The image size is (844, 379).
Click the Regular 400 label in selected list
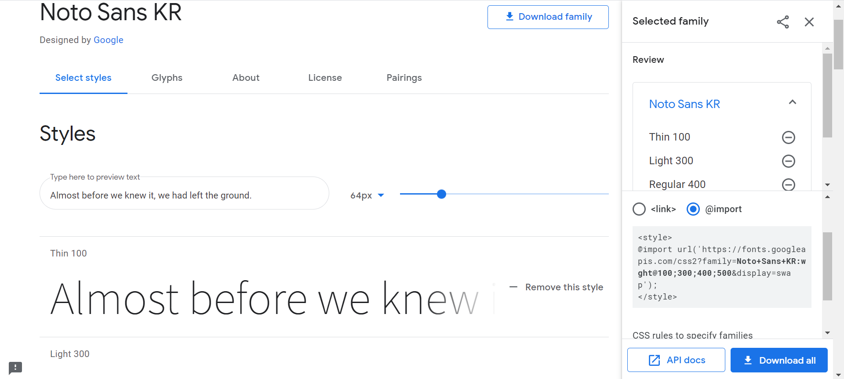coord(677,184)
